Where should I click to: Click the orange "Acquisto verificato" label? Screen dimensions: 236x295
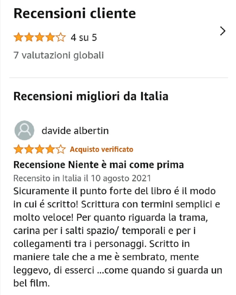point(101,150)
